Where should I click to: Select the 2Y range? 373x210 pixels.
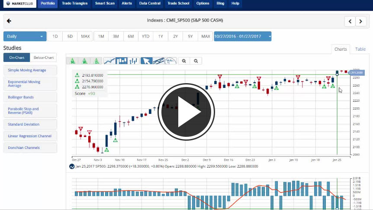175,36
